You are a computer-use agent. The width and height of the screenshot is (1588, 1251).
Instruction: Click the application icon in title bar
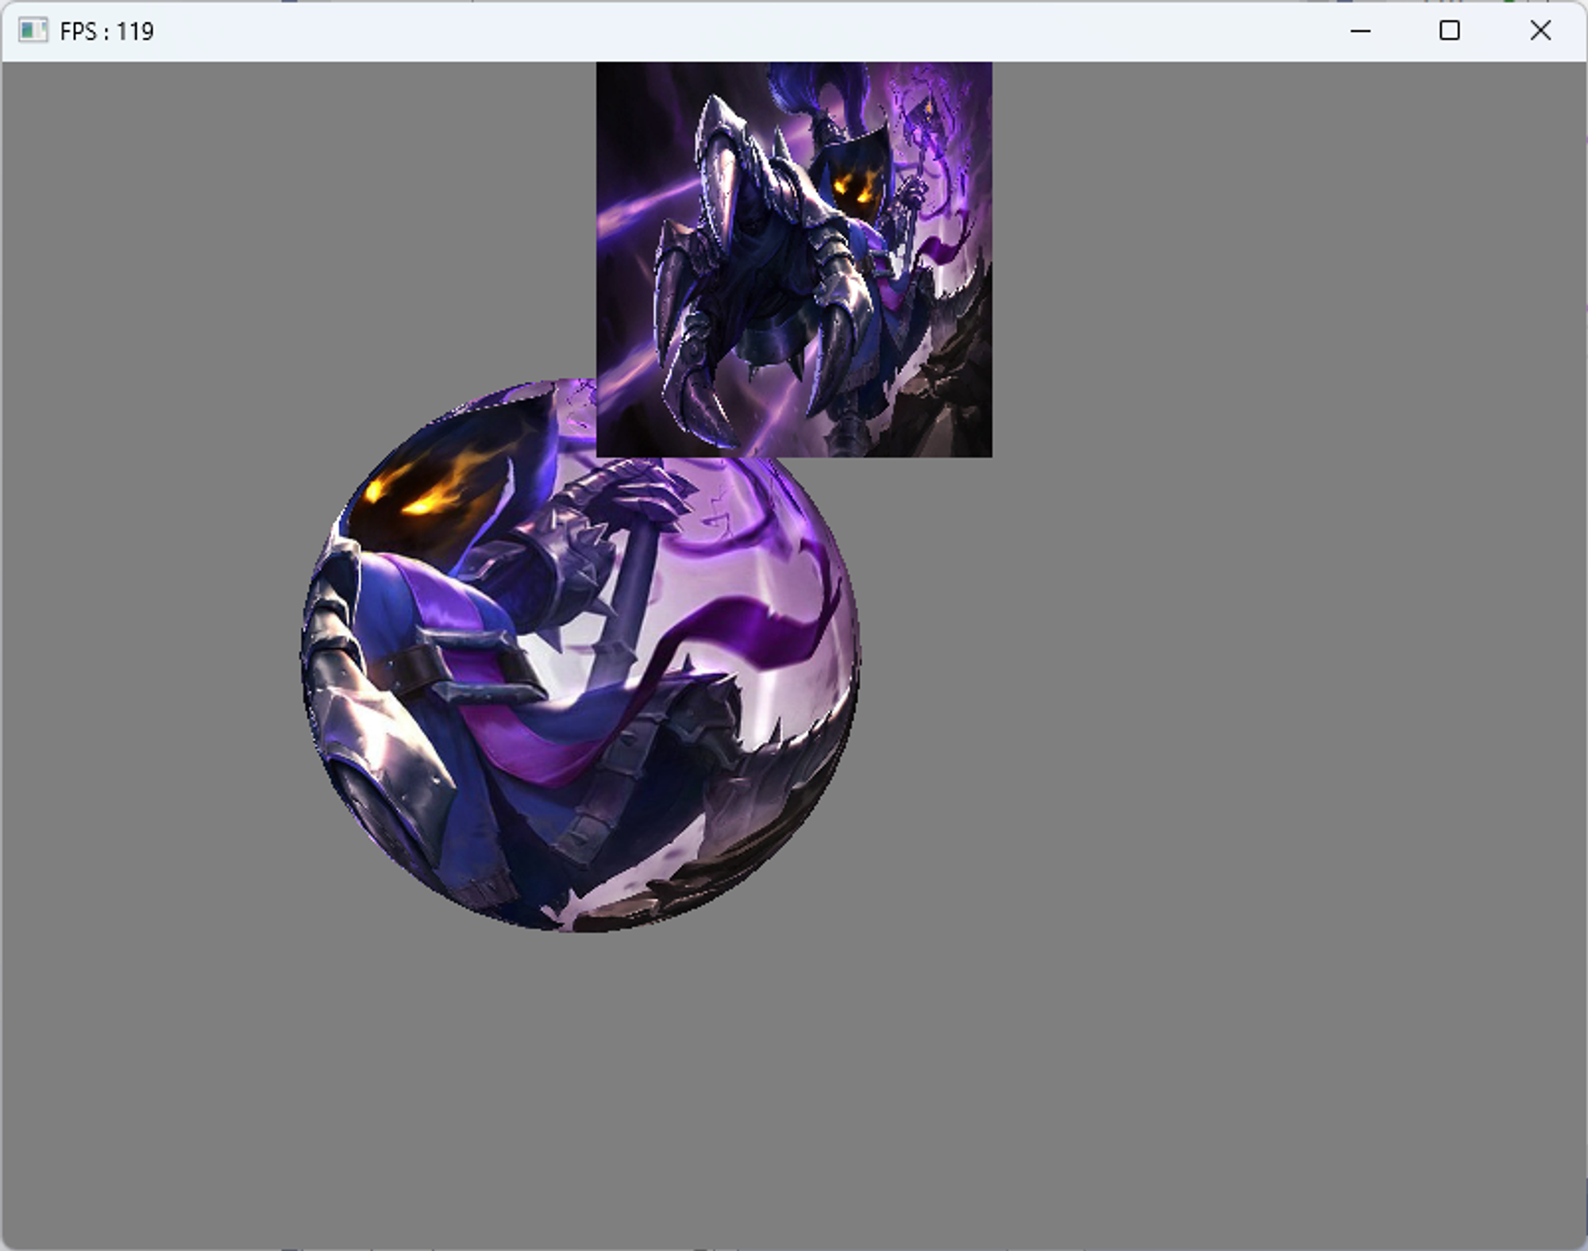(x=33, y=31)
